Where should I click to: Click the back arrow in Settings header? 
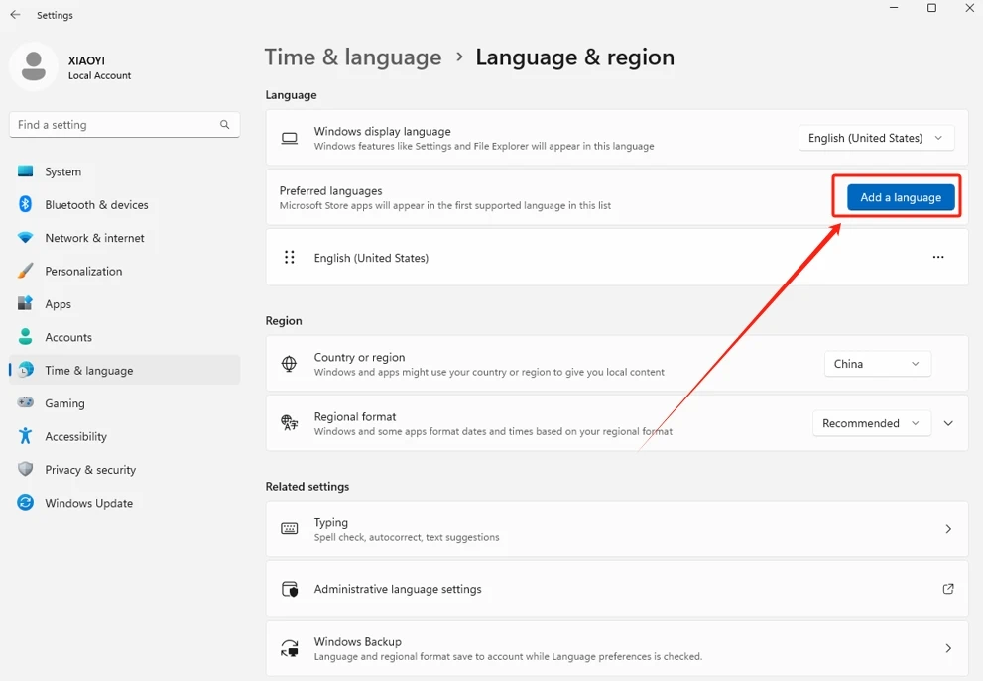pos(15,15)
